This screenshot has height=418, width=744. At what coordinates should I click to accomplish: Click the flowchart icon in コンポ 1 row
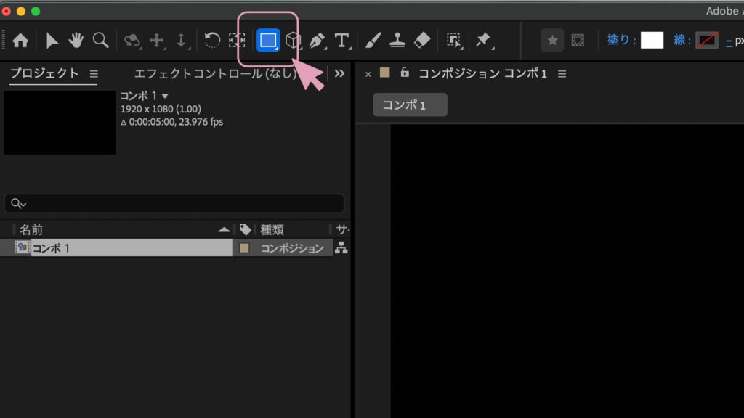coord(341,247)
